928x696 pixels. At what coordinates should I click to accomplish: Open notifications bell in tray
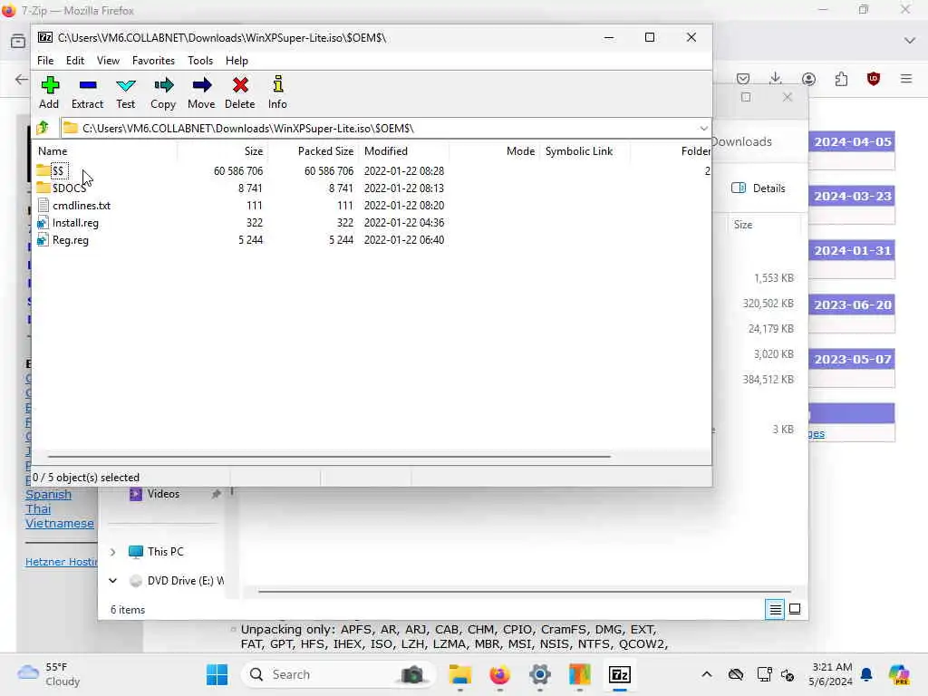(x=866, y=674)
